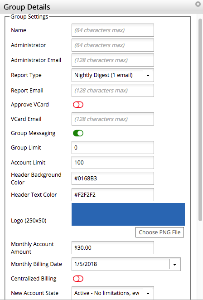Select the Administrator Email field
Screen dimensions: 203x300
click(113, 60)
